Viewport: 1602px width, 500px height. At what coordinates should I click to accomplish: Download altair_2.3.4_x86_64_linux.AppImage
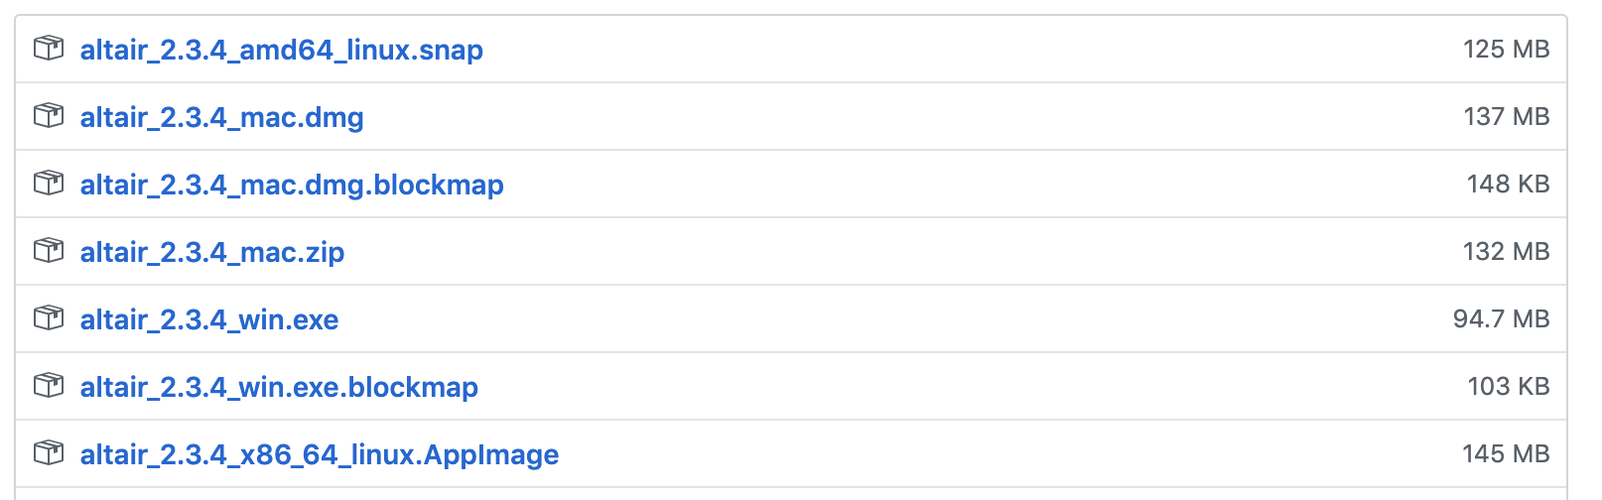pyautogui.click(x=320, y=454)
